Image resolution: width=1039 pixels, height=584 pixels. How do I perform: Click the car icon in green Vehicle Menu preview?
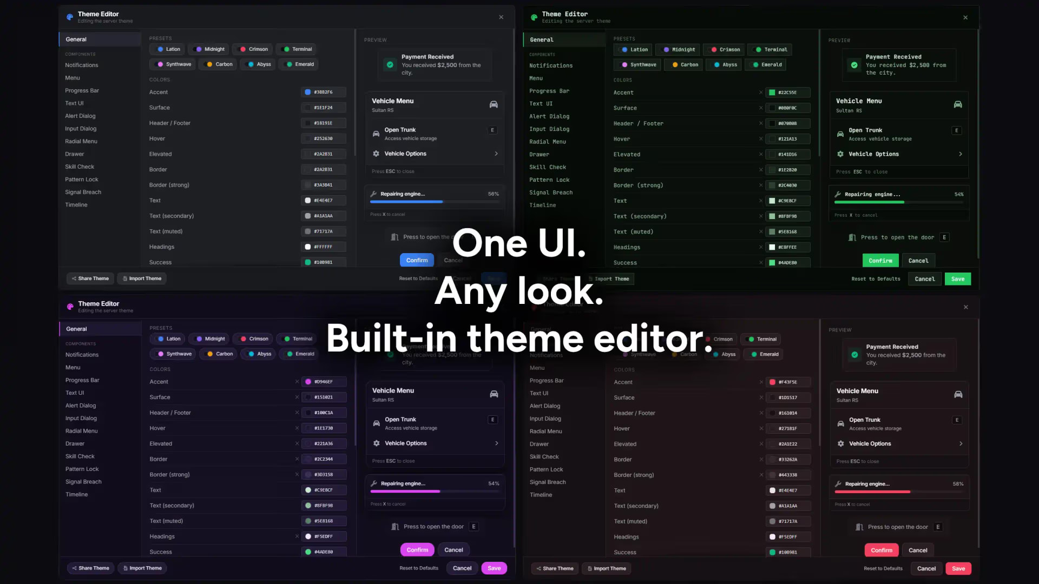click(958, 104)
